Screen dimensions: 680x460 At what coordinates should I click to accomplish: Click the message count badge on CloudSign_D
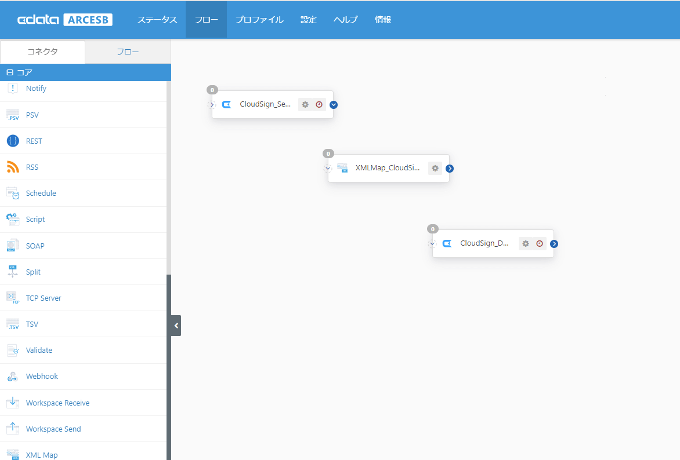(x=432, y=229)
